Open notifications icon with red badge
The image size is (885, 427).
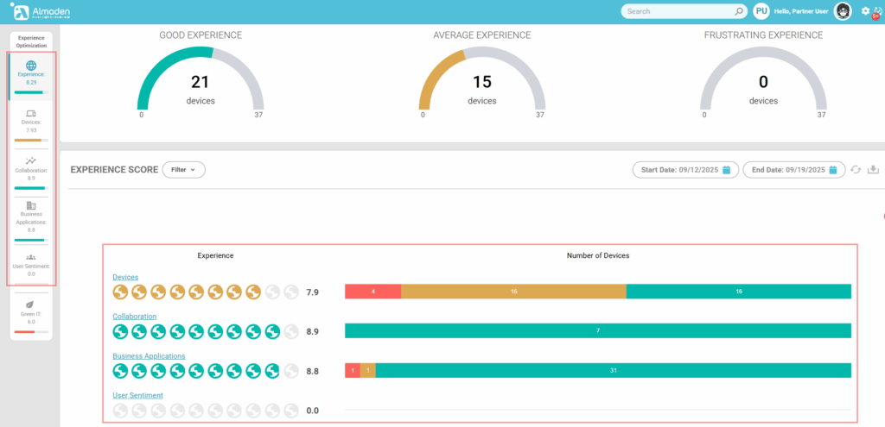[877, 12]
